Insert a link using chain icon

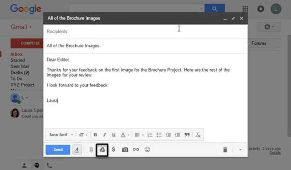click(x=136, y=150)
